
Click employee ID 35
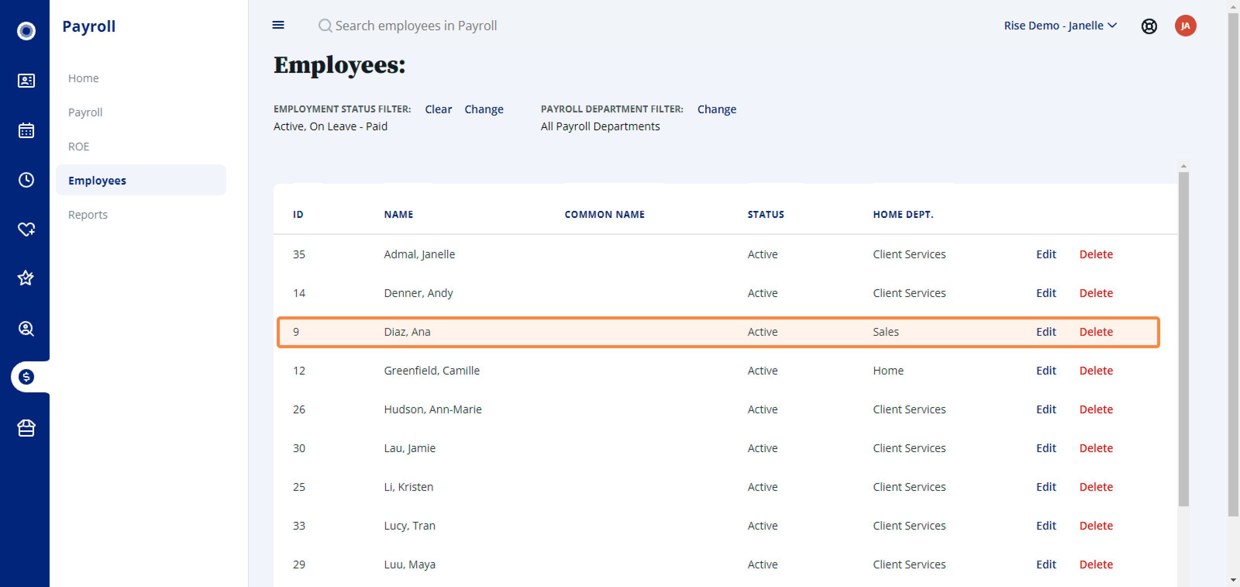(x=299, y=254)
